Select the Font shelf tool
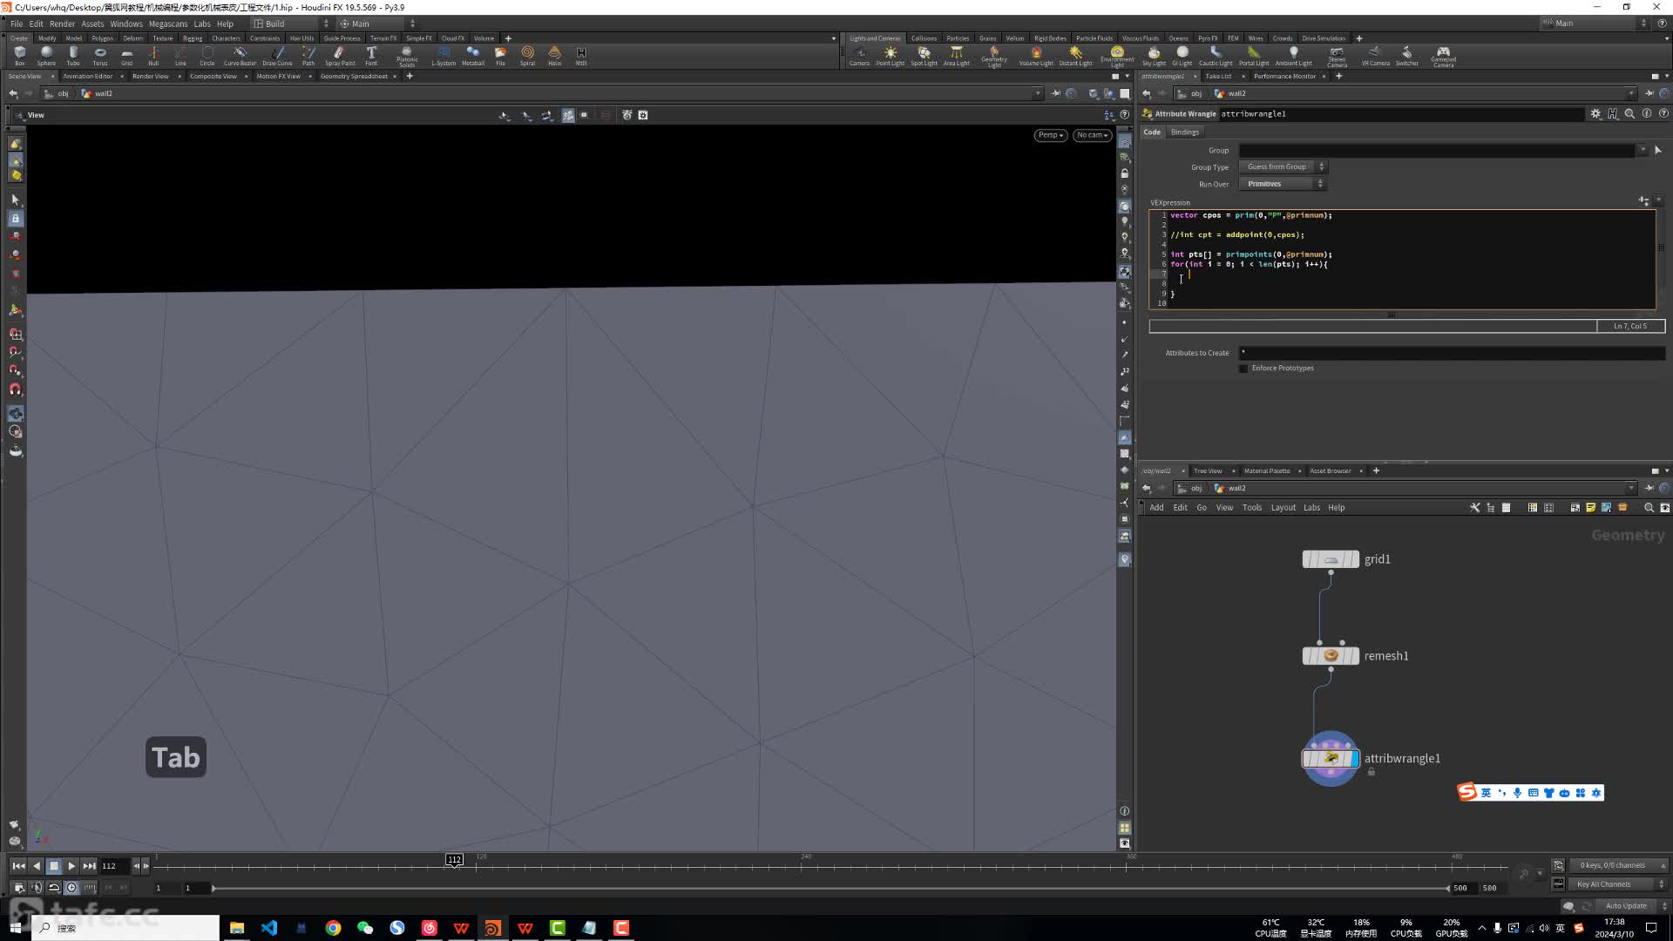The width and height of the screenshot is (1673, 941). pyautogui.click(x=371, y=56)
